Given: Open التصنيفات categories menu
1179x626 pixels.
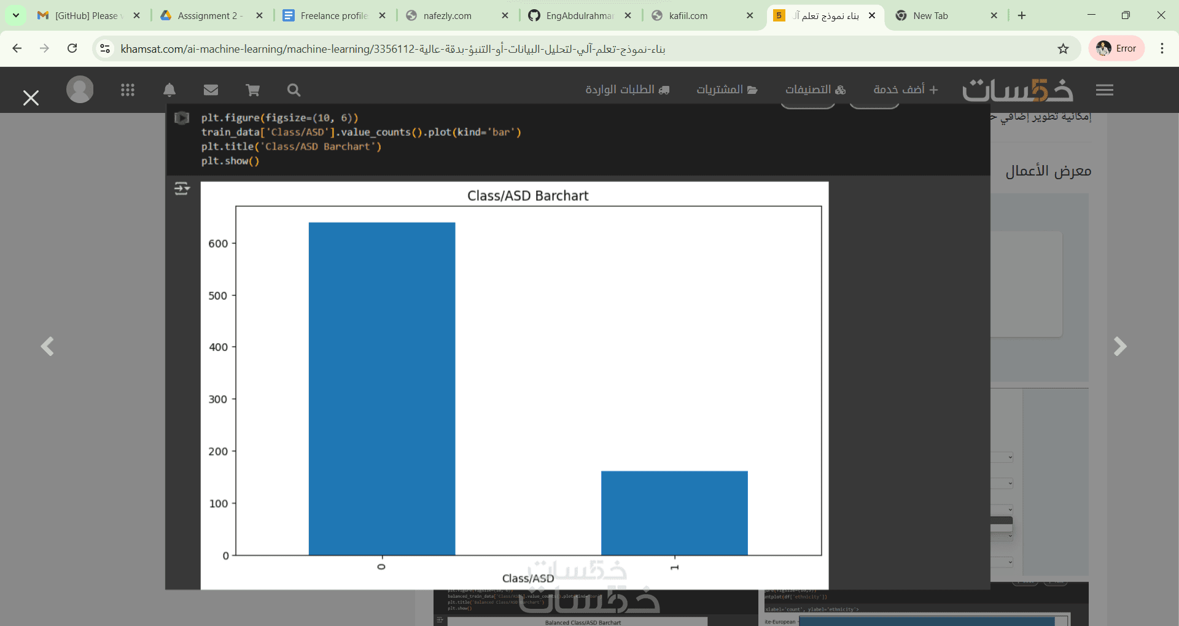Looking at the screenshot, I should tap(815, 90).
